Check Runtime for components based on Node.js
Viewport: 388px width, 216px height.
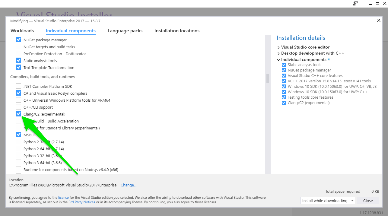click(x=18, y=169)
